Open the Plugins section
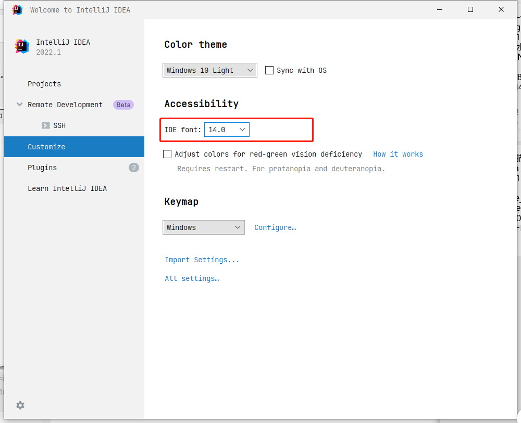Screen dimensions: 521x423 74,168
